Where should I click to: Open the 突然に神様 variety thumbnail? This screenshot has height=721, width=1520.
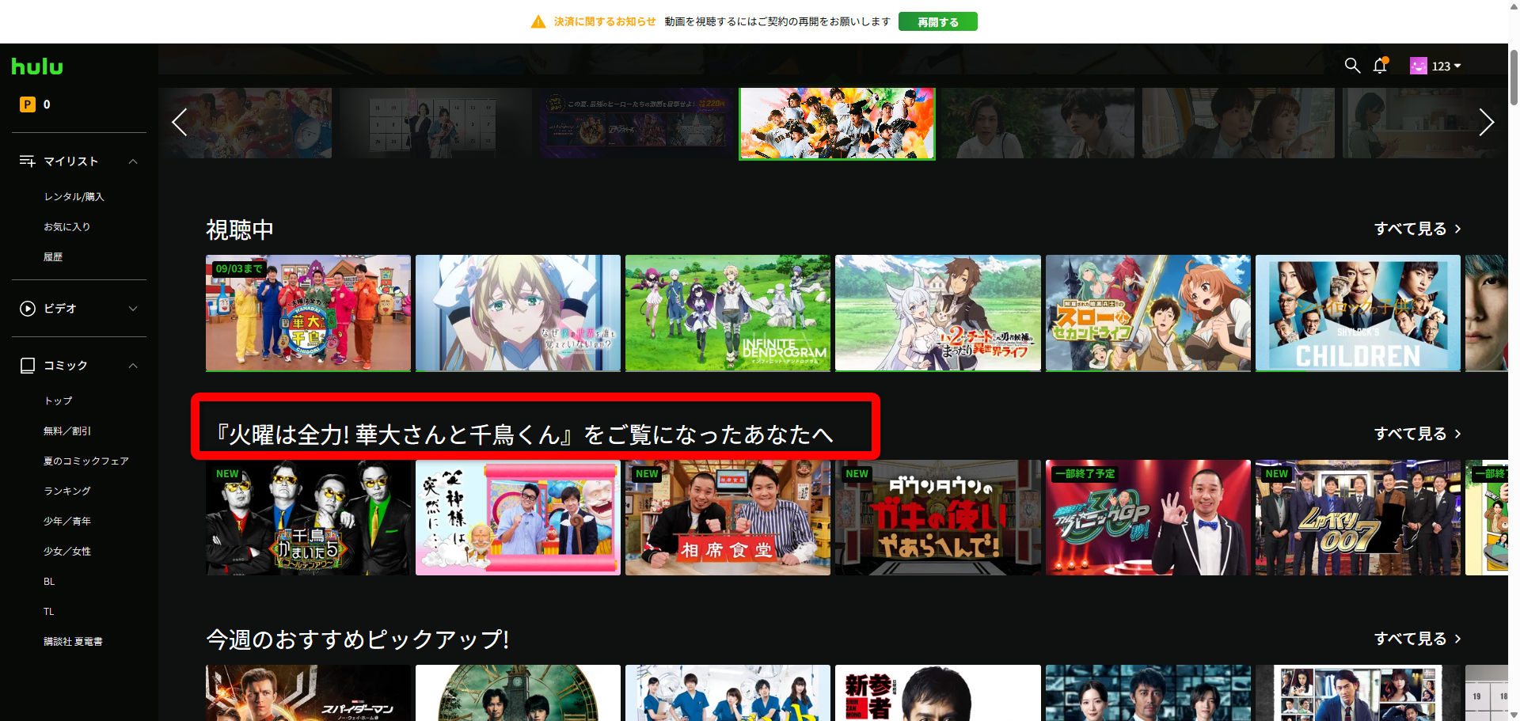coord(518,518)
